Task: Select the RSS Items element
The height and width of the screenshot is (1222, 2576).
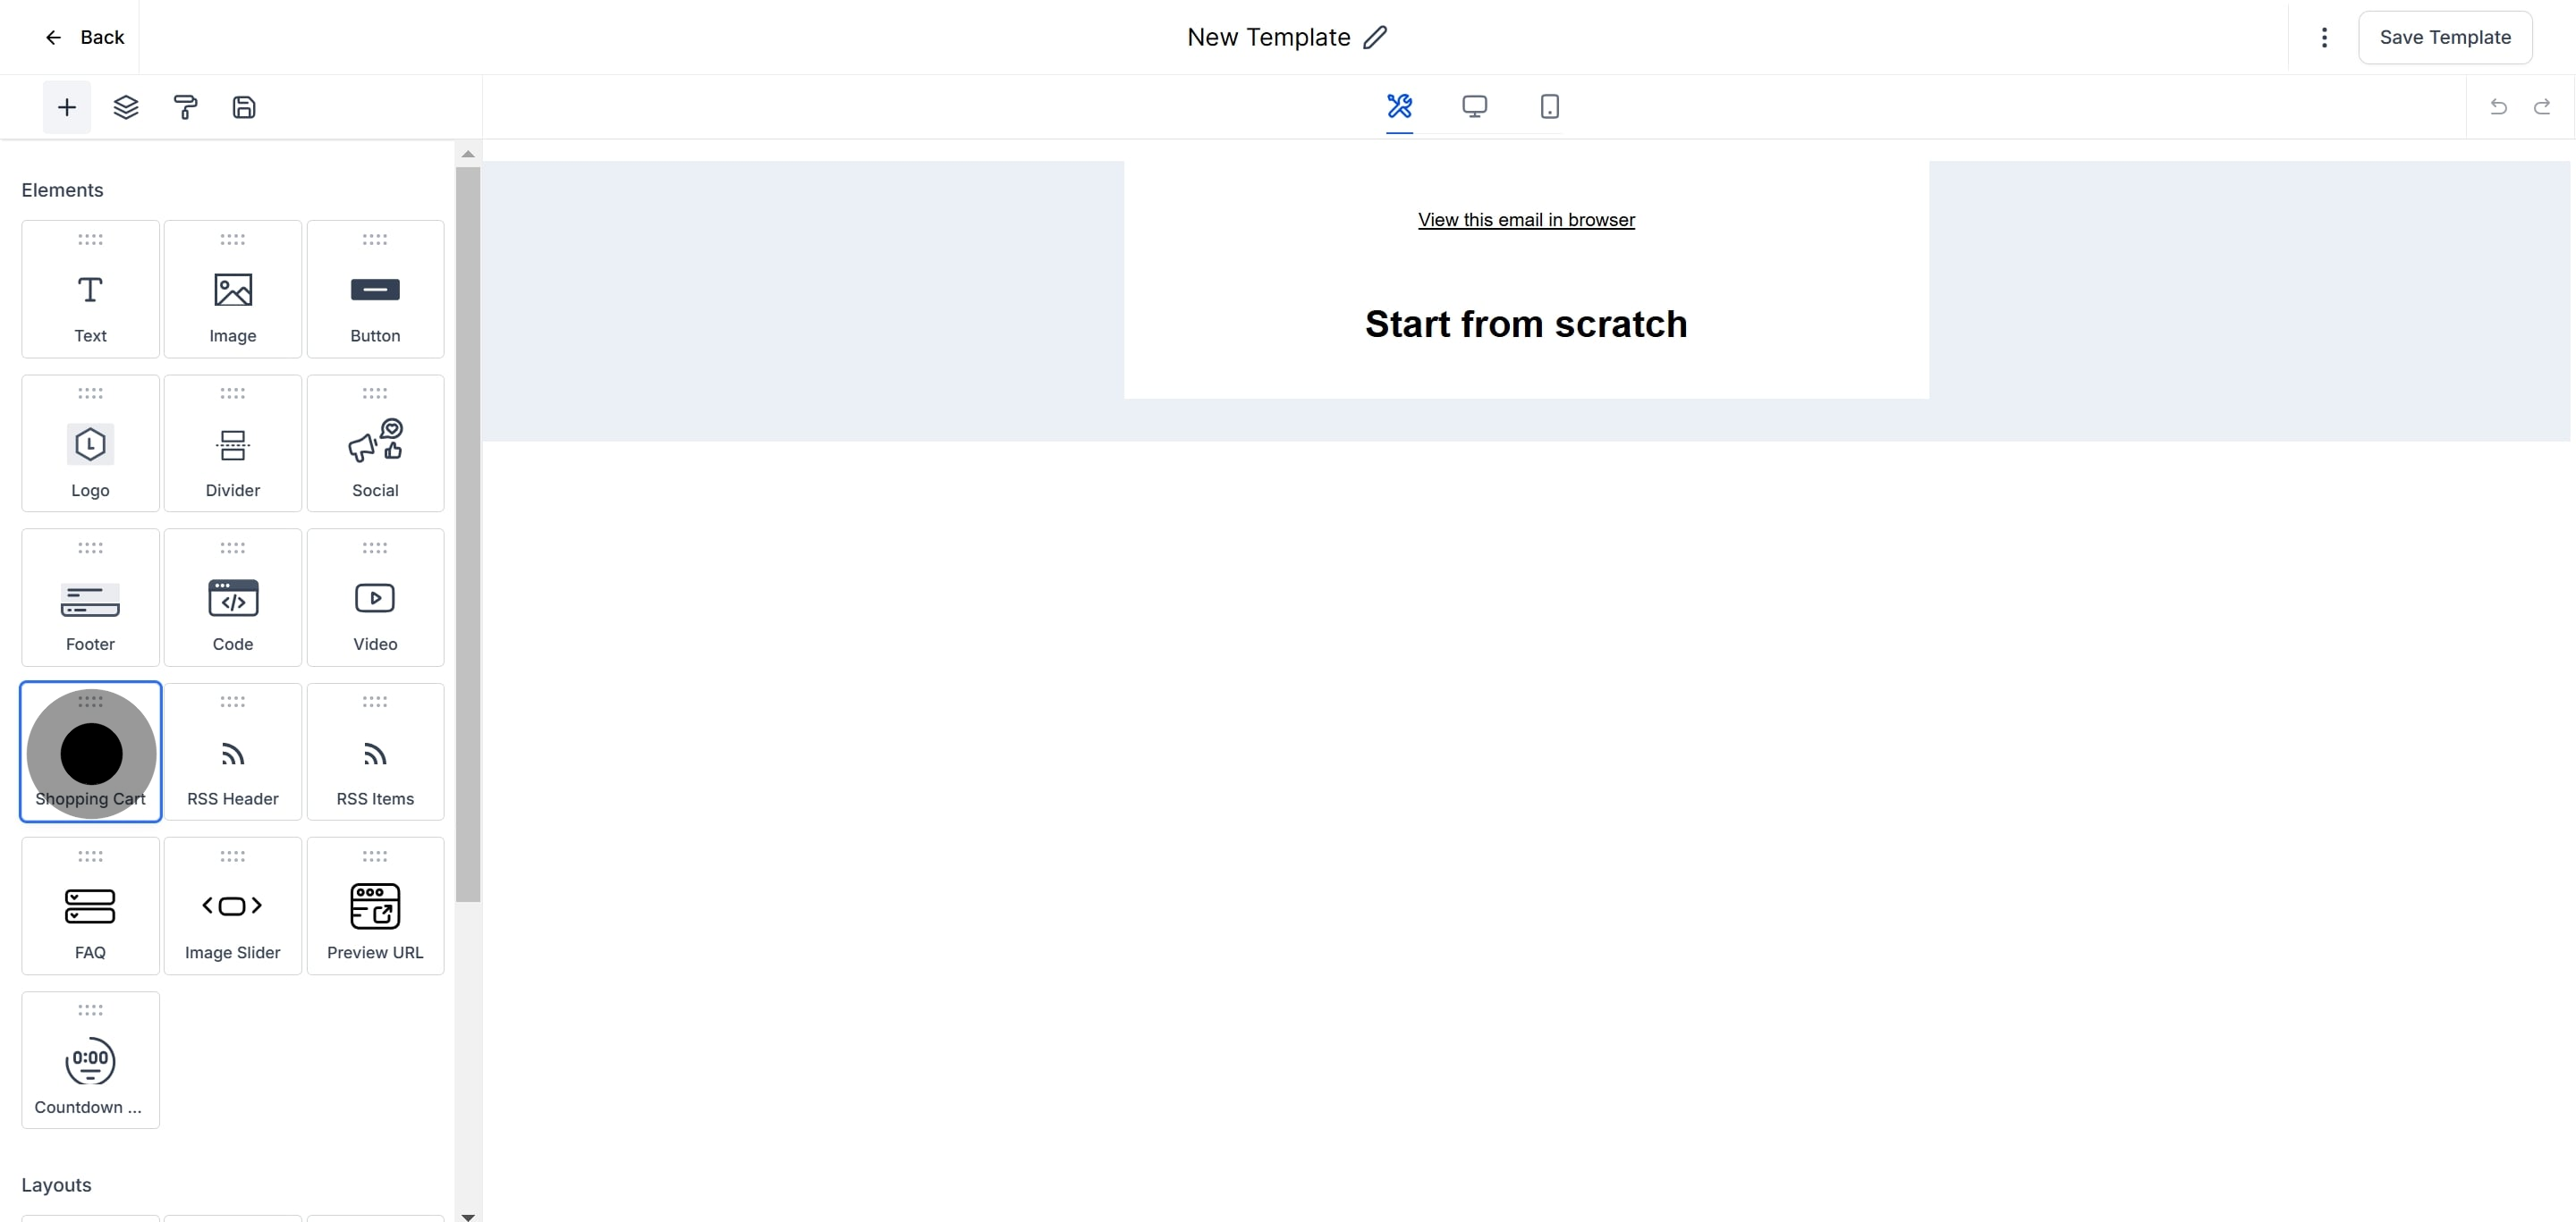Action: [375, 752]
